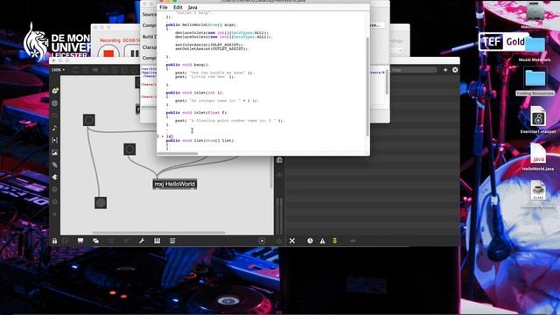Click the Source label in background window

pos(150,15)
